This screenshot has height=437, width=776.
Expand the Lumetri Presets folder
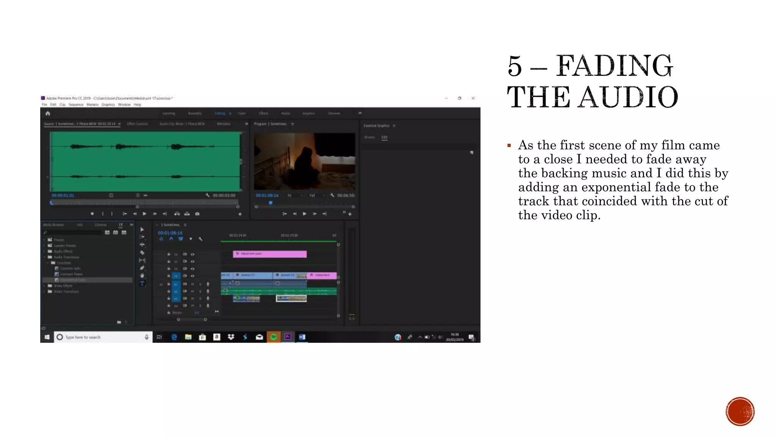click(x=44, y=245)
